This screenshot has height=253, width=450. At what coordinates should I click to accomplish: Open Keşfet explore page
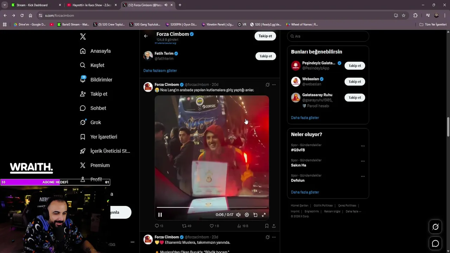(x=92, y=65)
